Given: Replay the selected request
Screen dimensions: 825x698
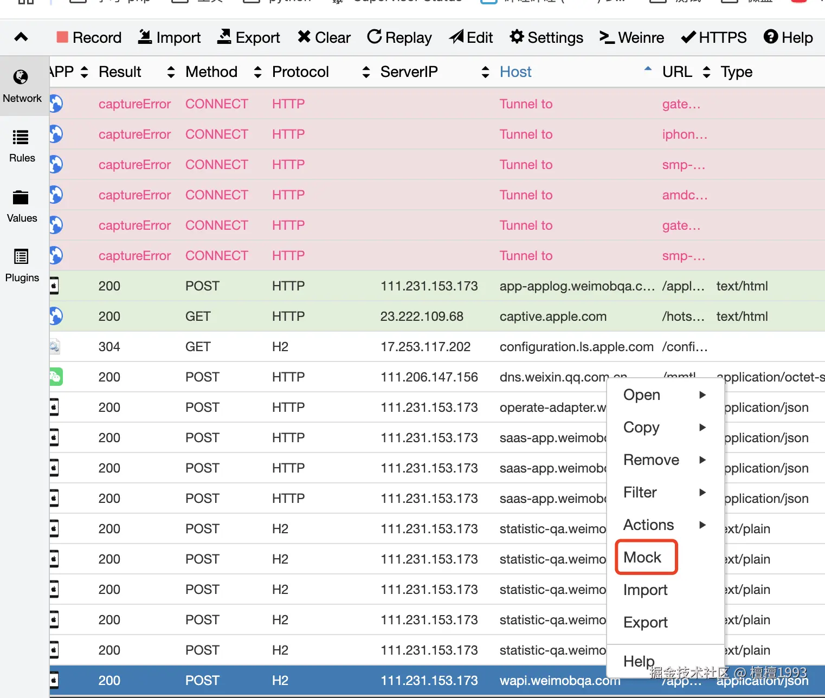Looking at the screenshot, I should pos(399,37).
